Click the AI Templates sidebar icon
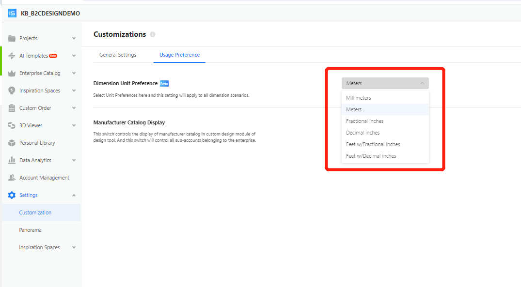 [12, 56]
